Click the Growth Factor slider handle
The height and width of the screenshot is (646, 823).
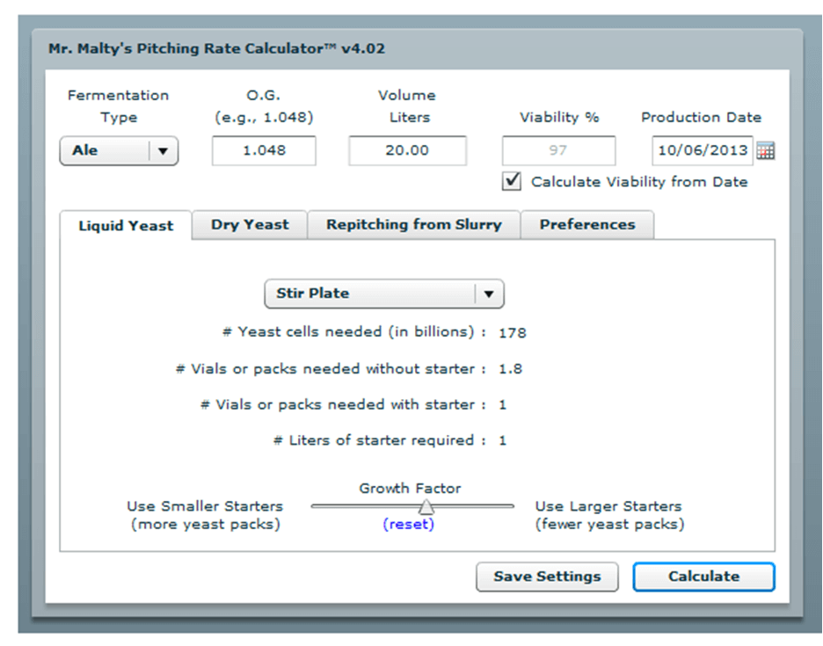(426, 507)
